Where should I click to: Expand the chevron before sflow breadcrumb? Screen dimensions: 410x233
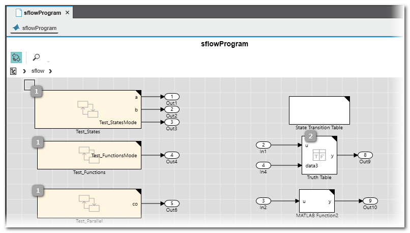24,71
